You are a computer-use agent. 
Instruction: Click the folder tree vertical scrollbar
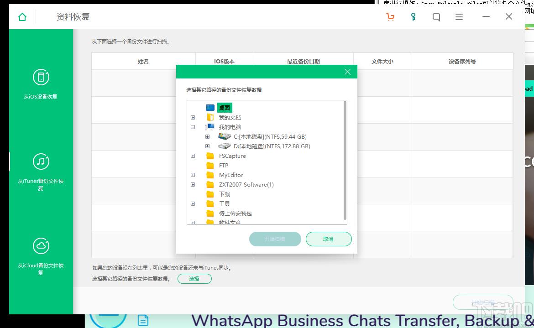point(345,161)
